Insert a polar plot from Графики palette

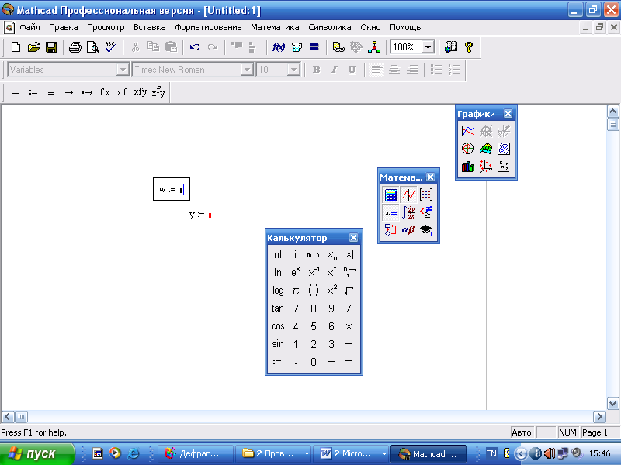coord(468,149)
